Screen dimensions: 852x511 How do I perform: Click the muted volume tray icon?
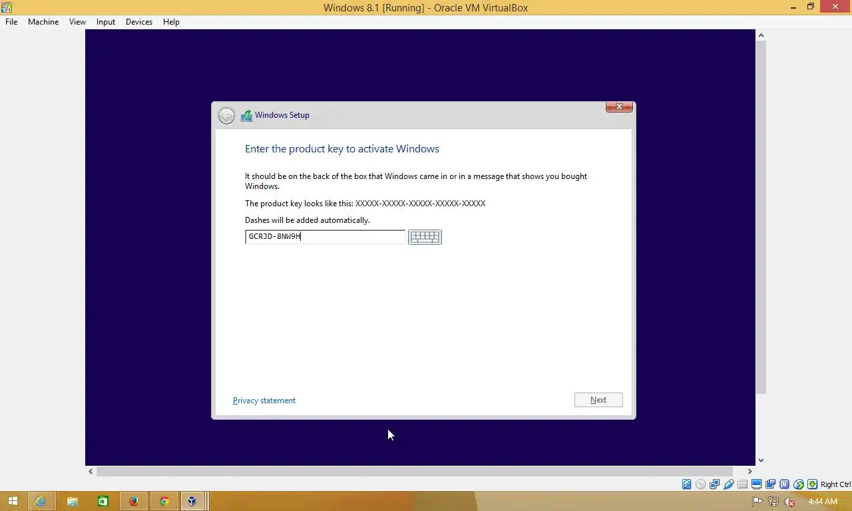pos(790,502)
